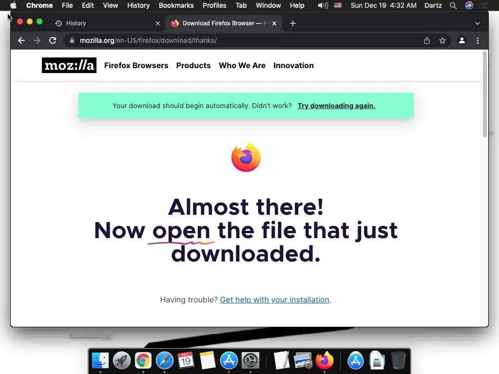Viewport: 499px width, 374px height.
Task: Close the History tab
Action: point(158,23)
